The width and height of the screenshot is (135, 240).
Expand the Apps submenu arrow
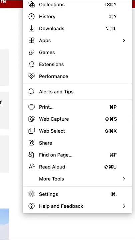[124, 41]
